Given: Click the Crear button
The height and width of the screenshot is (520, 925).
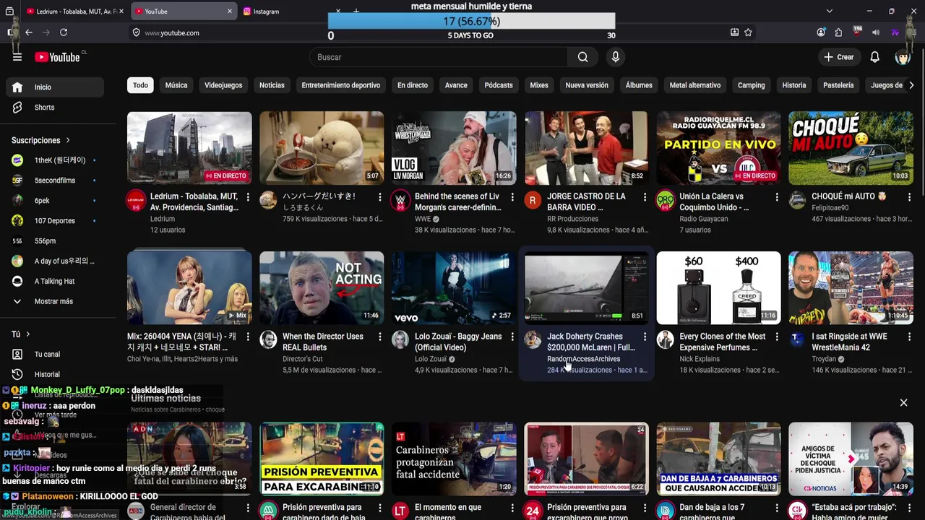Looking at the screenshot, I should (838, 57).
